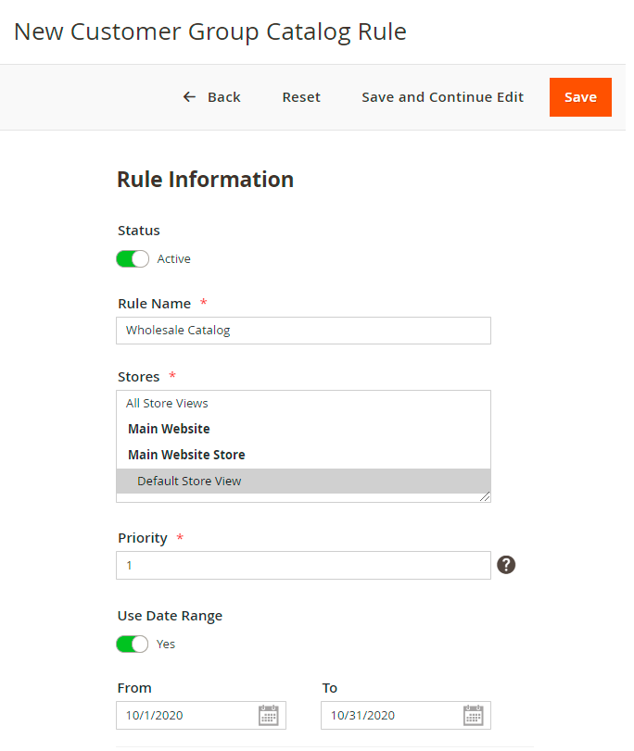634x751 pixels.
Task: Click the Yes label under Use Date Range
Action: [x=166, y=644]
